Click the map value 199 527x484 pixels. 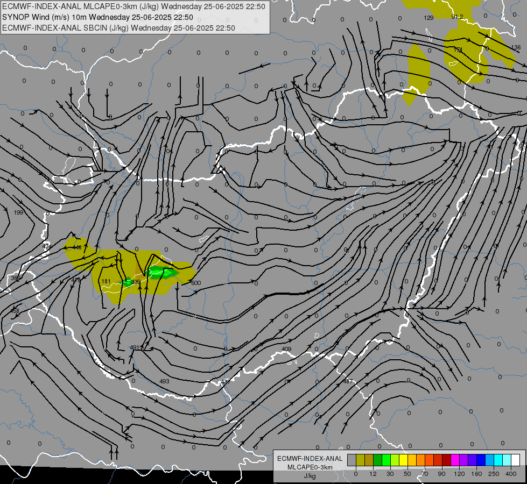coord(19,212)
